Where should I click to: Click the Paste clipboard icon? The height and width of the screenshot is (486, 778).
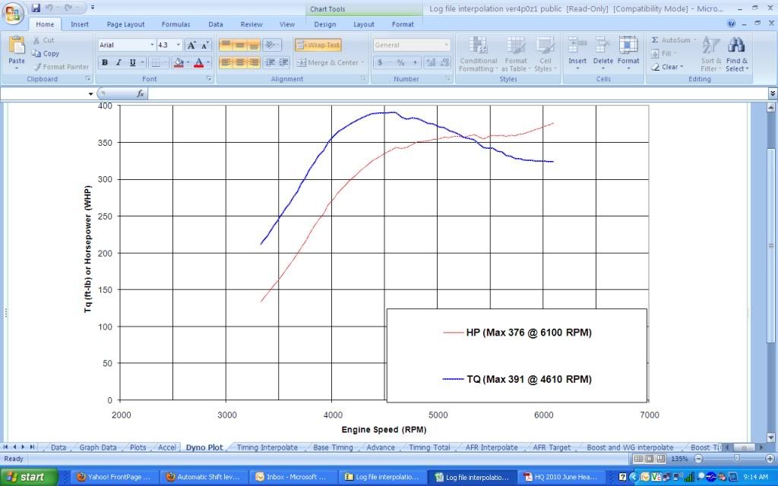[16, 47]
